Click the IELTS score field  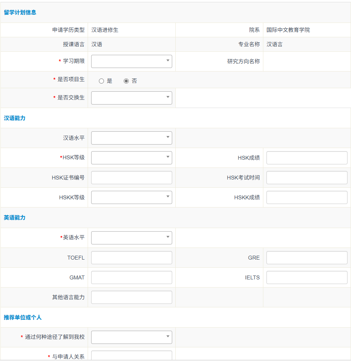(x=306, y=277)
